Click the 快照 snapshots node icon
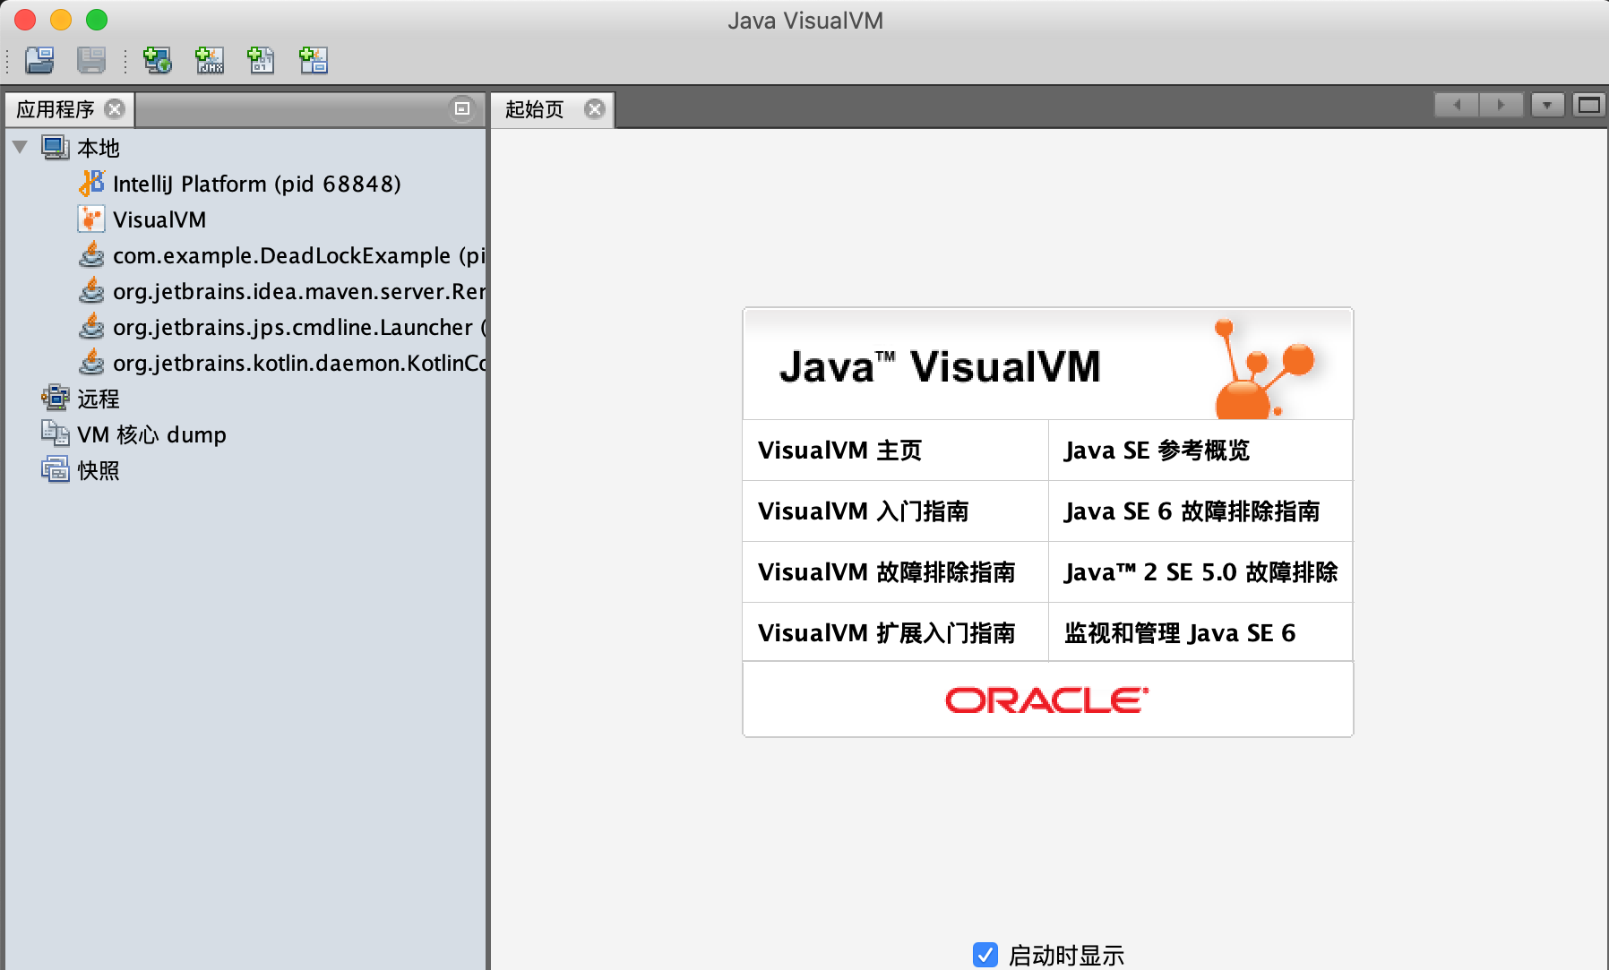 [x=56, y=469]
